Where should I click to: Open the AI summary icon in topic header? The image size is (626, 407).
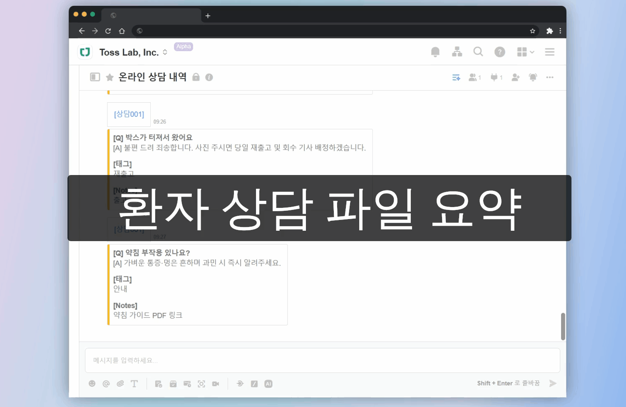(x=456, y=77)
